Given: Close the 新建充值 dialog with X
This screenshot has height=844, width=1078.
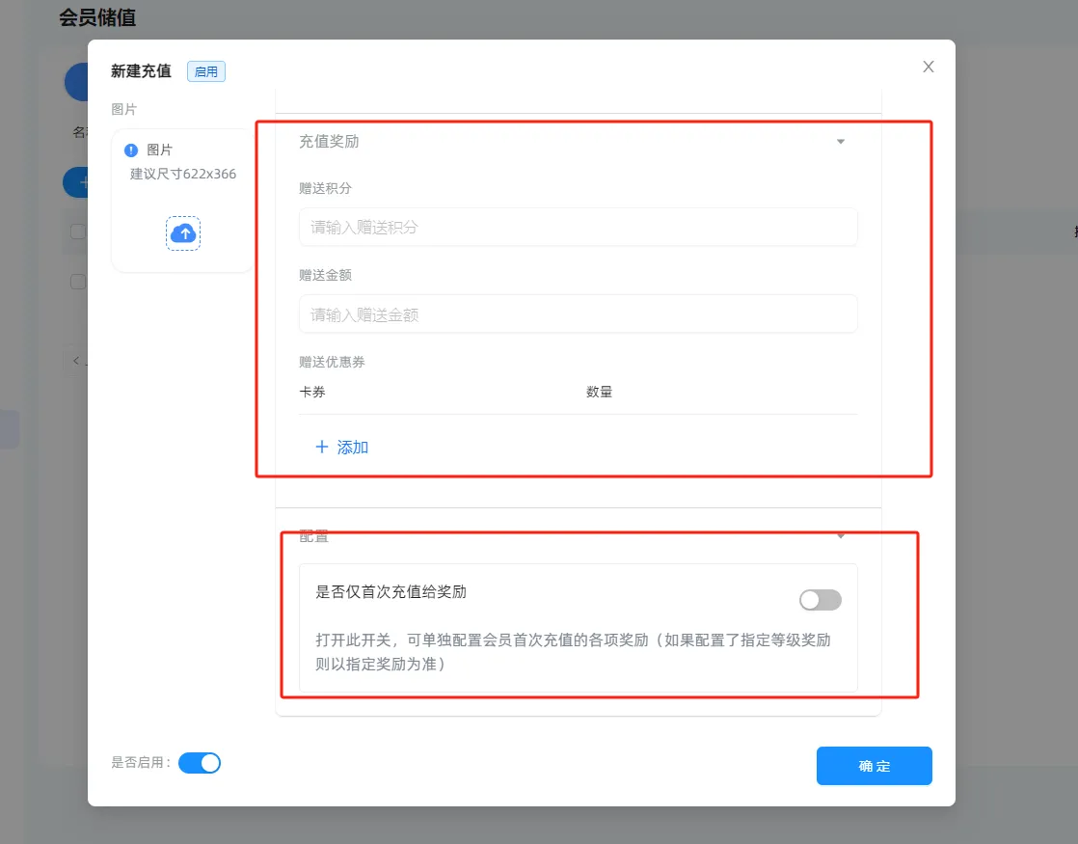Looking at the screenshot, I should [x=929, y=67].
